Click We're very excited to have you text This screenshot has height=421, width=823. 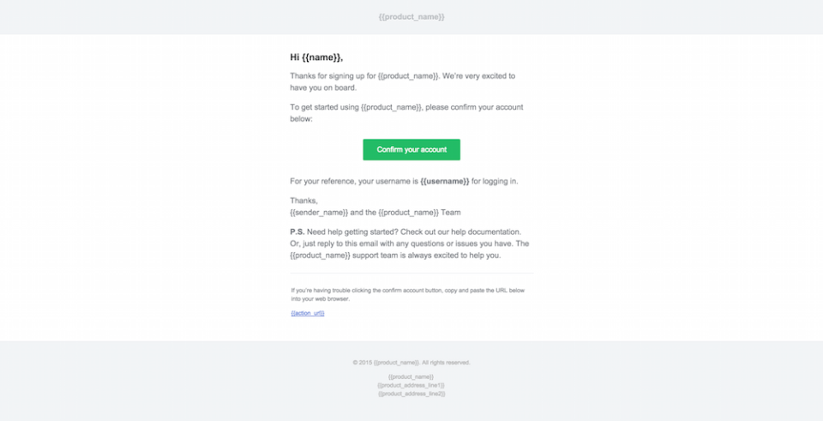(478, 76)
